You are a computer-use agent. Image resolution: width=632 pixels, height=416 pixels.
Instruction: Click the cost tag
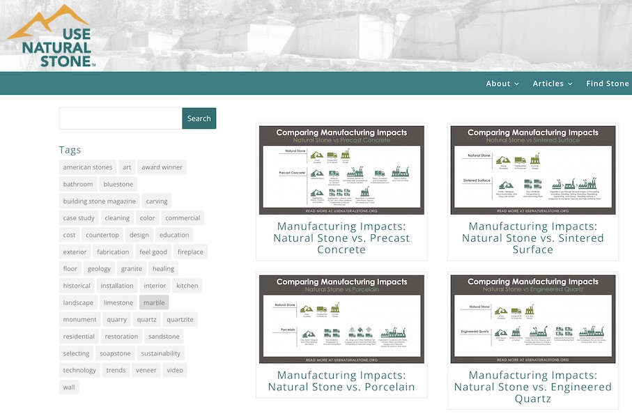tap(69, 235)
